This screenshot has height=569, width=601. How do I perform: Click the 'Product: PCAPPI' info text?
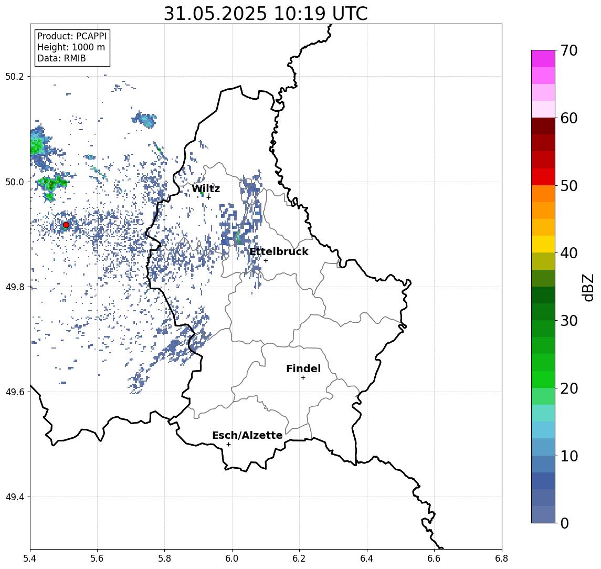[x=72, y=36]
